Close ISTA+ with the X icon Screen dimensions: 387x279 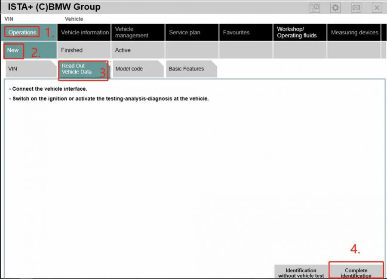[x=377, y=7]
